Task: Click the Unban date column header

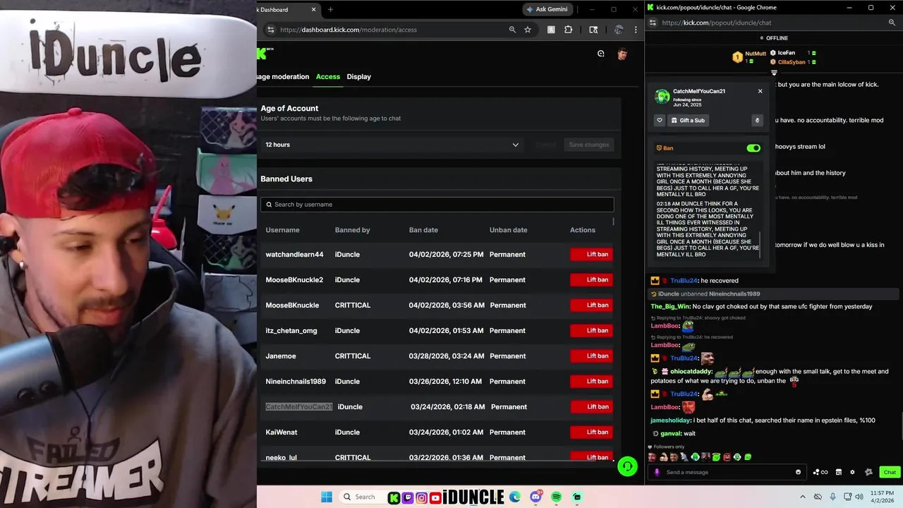Action: [x=509, y=230]
